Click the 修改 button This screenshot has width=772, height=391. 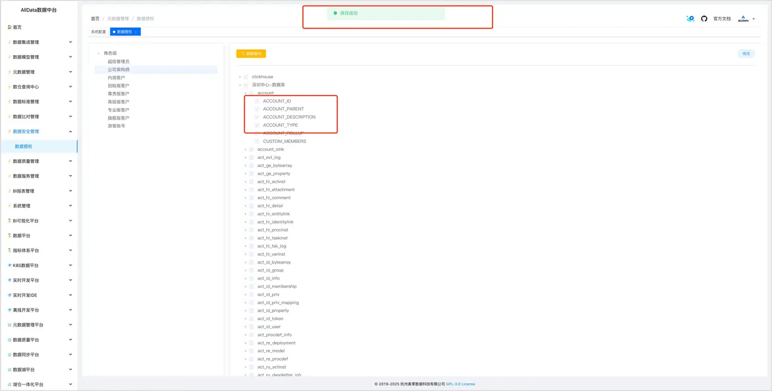[x=746, y=53]
